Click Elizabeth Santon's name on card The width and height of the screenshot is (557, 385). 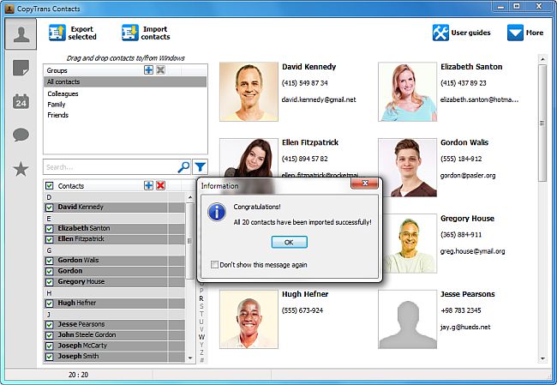click(471, 67)
